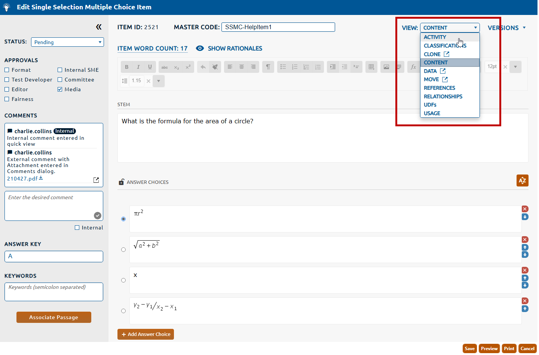Click the Underline formatting icon
Image resolution: width=539 pixels, height=355 pixels.
[150, 67]
